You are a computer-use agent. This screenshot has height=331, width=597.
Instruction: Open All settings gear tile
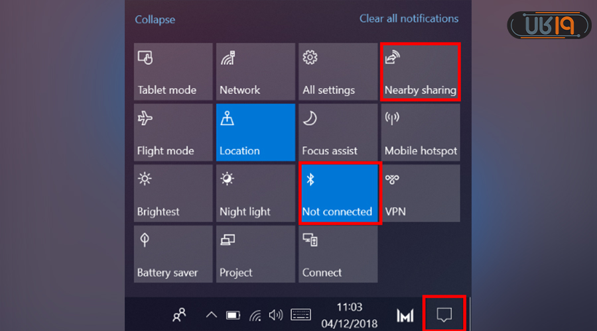(x=338, y=71)
